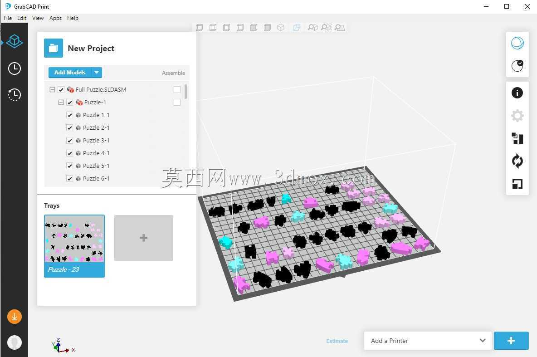The width and height of the screenshot is (537, 357).
Task: Collapse the Full Puzzle.SLDASM tree node
Action: click(53, 90)
